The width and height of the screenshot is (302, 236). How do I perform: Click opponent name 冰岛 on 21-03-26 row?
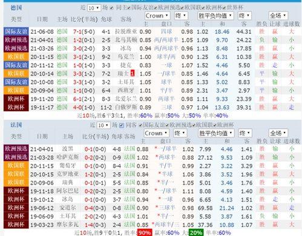pyautogui.click(x=126, y=48)
